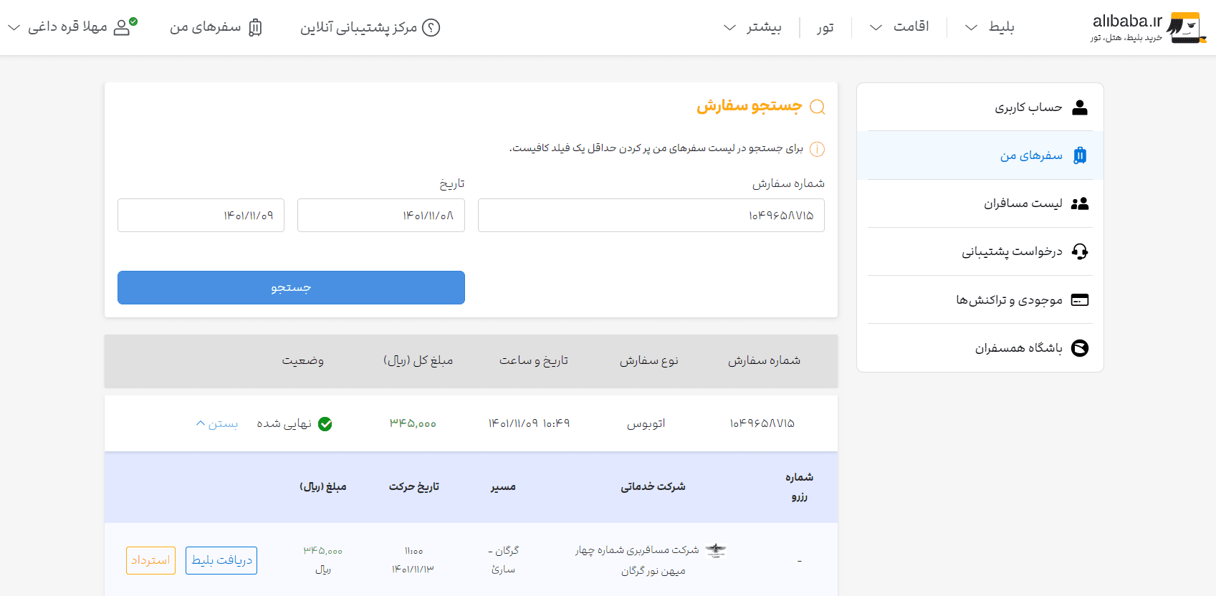Screen dimensions: 1216x596
Task: Collapse order details via بستن
Action: point(217,423)
